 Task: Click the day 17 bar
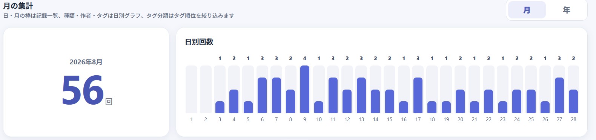[x=418, y=89]
